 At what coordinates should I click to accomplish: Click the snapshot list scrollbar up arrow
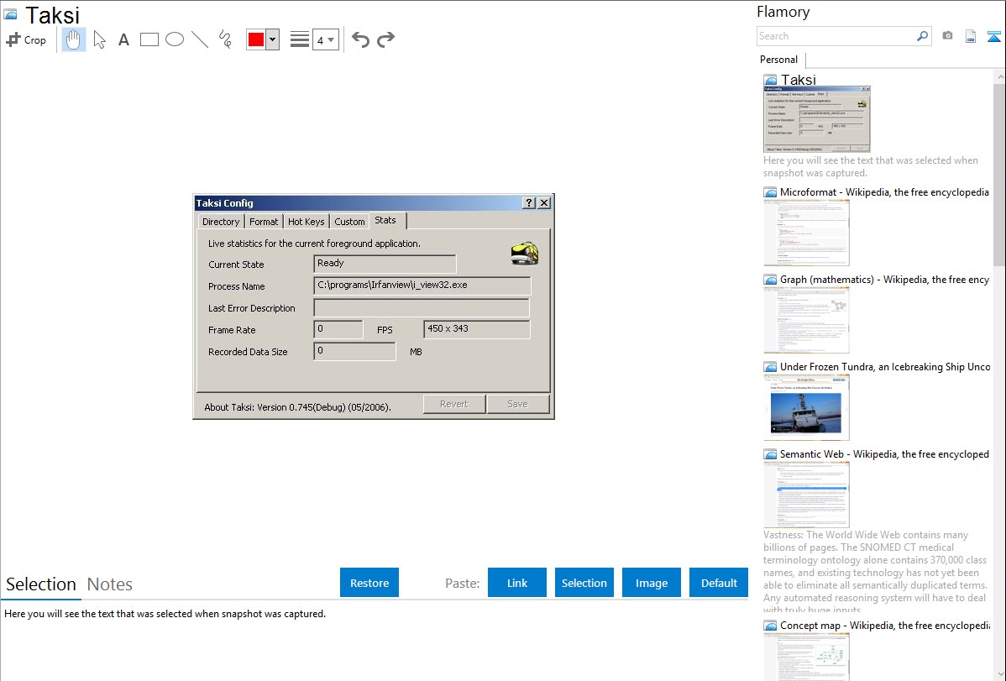1000,77
